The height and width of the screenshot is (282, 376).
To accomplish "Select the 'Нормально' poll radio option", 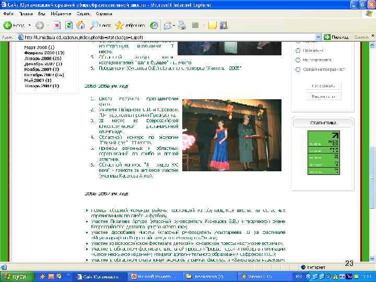I will 298,51.
